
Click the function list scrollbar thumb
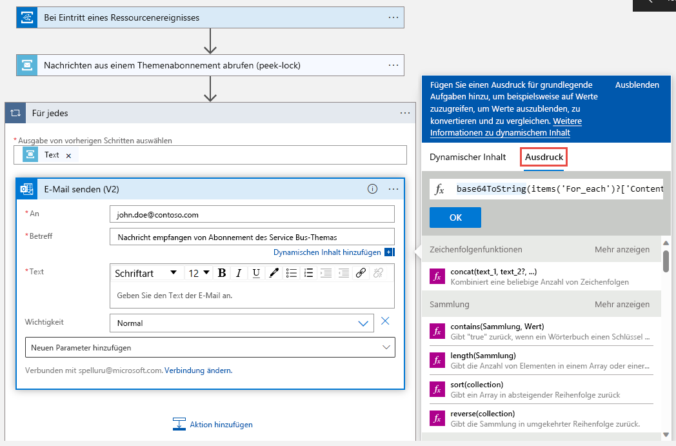tap(666, 261)
